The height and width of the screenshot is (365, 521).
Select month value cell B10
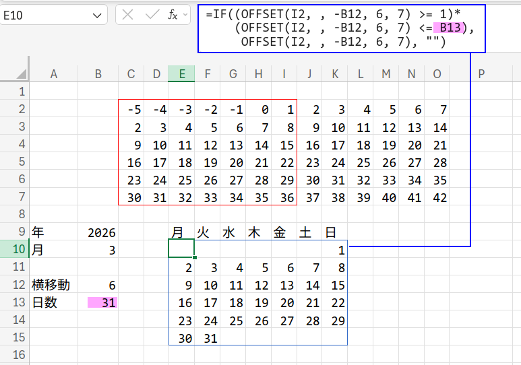pos(98,250)
